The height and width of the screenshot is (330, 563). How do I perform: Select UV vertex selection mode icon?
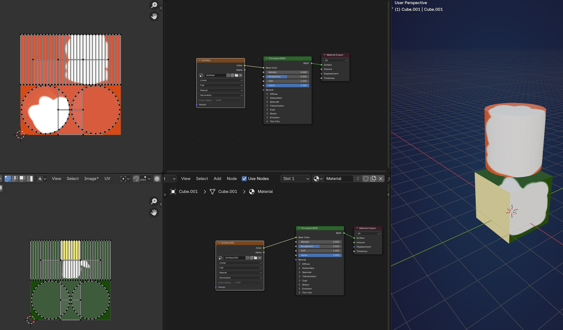[8, 179]
